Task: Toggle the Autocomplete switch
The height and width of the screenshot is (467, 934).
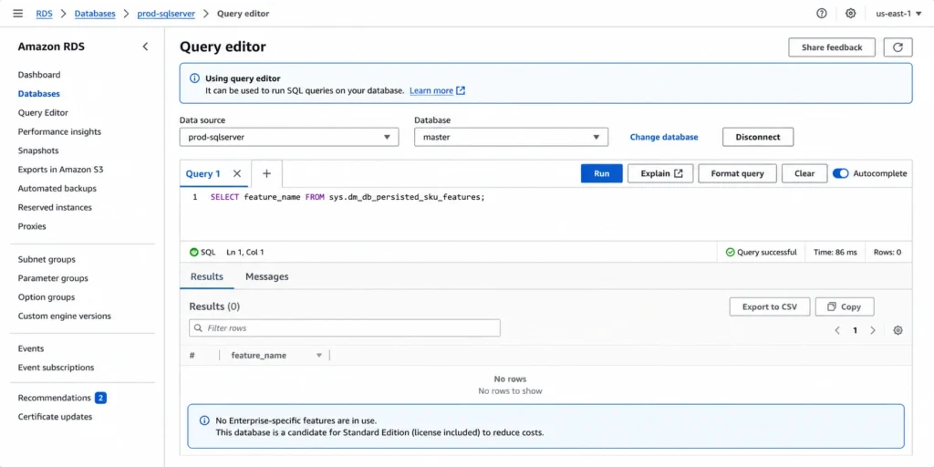Action: point(840,173)
